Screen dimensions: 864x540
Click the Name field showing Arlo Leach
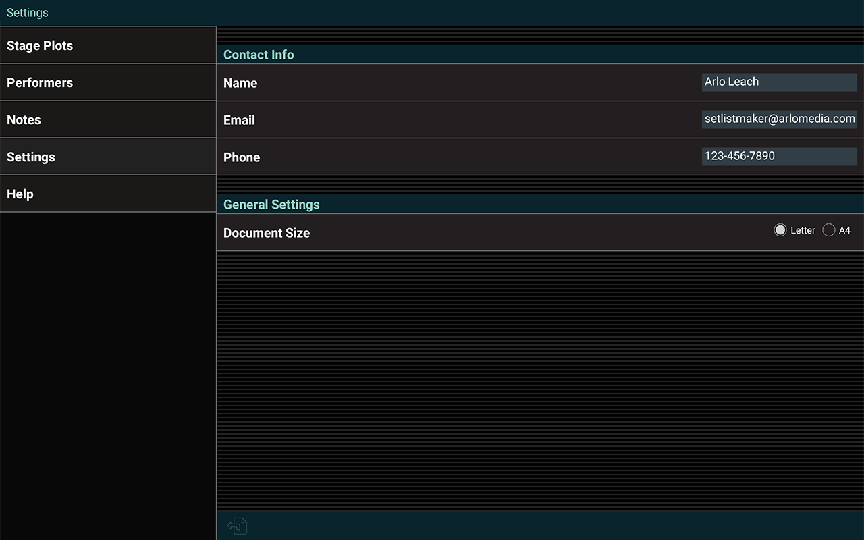click(x=779, y=82)
